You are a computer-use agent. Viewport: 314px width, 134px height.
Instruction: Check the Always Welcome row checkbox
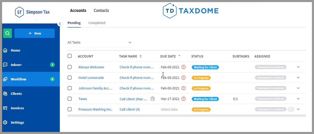click(70, 67)
